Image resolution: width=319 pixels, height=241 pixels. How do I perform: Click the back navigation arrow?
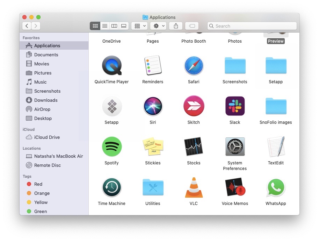pyautogui.click(x=27, y=26)
